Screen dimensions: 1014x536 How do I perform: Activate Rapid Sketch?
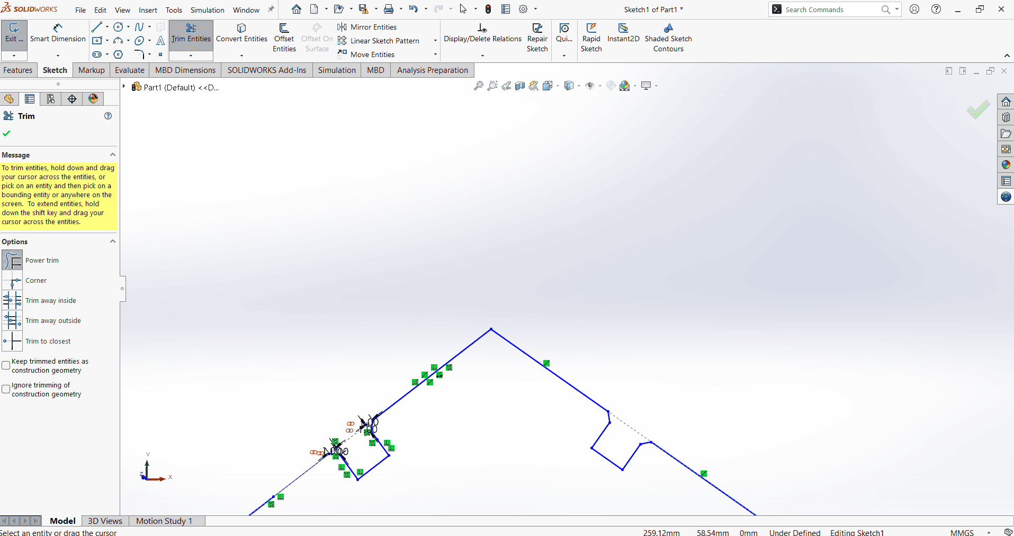click(591, 38)
